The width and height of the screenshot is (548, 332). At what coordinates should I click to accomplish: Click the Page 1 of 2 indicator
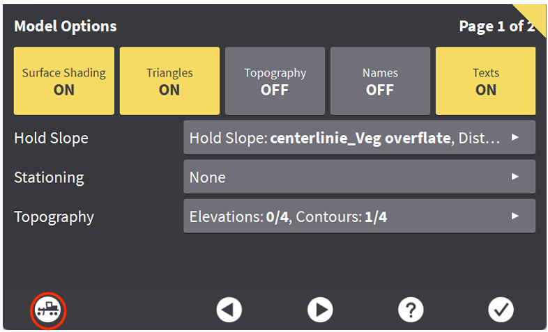point(495,26)
